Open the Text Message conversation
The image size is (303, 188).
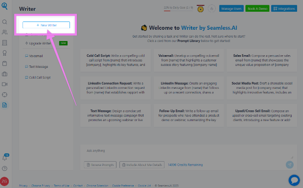point(37,67)
